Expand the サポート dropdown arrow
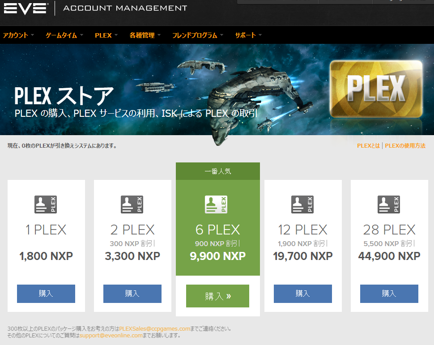The height and width of the screenshot is (345, 434). pyautogui.click(x=260, y=35)
